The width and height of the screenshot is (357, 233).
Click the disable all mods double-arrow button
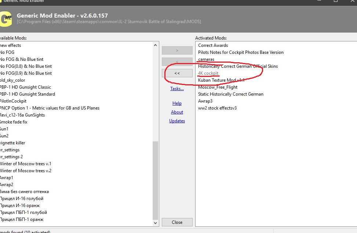click(177, 73)
